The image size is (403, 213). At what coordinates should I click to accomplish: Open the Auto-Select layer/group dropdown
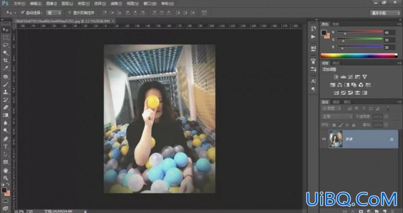(54, 13)
